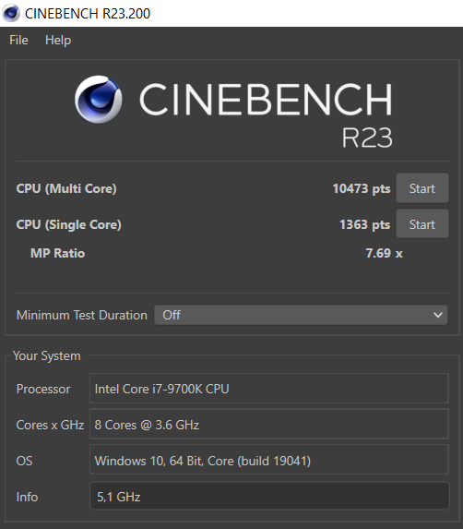This screenshot has height=529, width=463.
Task: Click the OS field showing Windows 10
Action: click(269, 460)
